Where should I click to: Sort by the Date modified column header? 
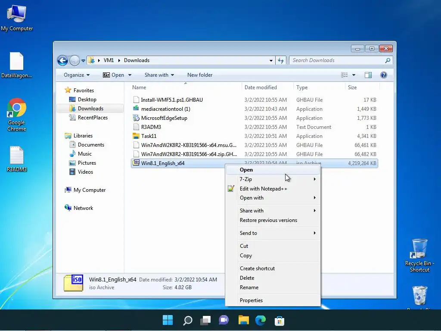tap(267, 87)
